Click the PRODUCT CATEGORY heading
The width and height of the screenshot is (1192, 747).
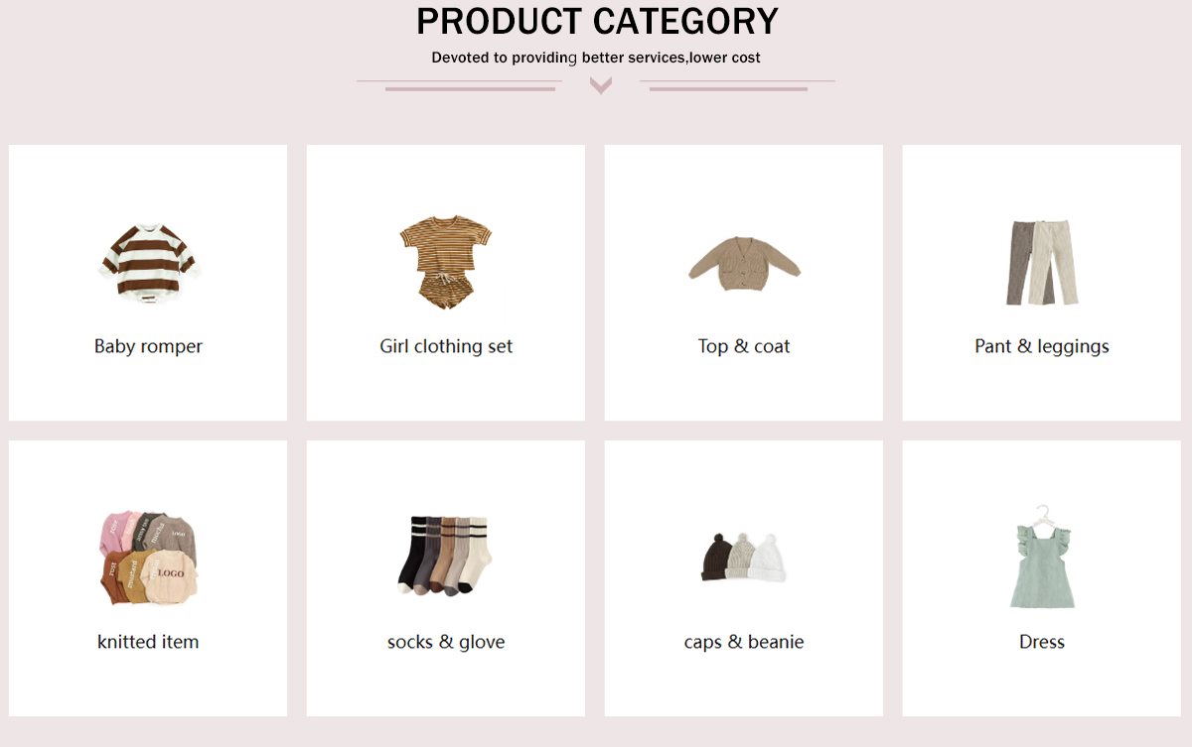click(597, 21)
